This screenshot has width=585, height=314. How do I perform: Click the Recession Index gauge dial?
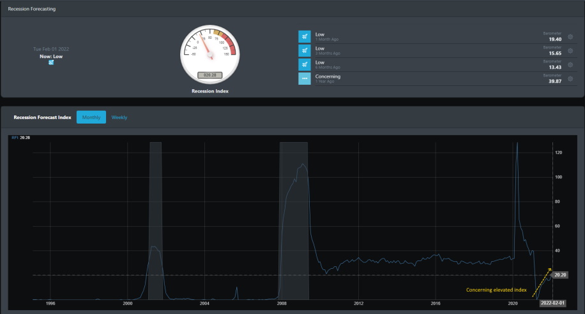[x=210, y=55]
